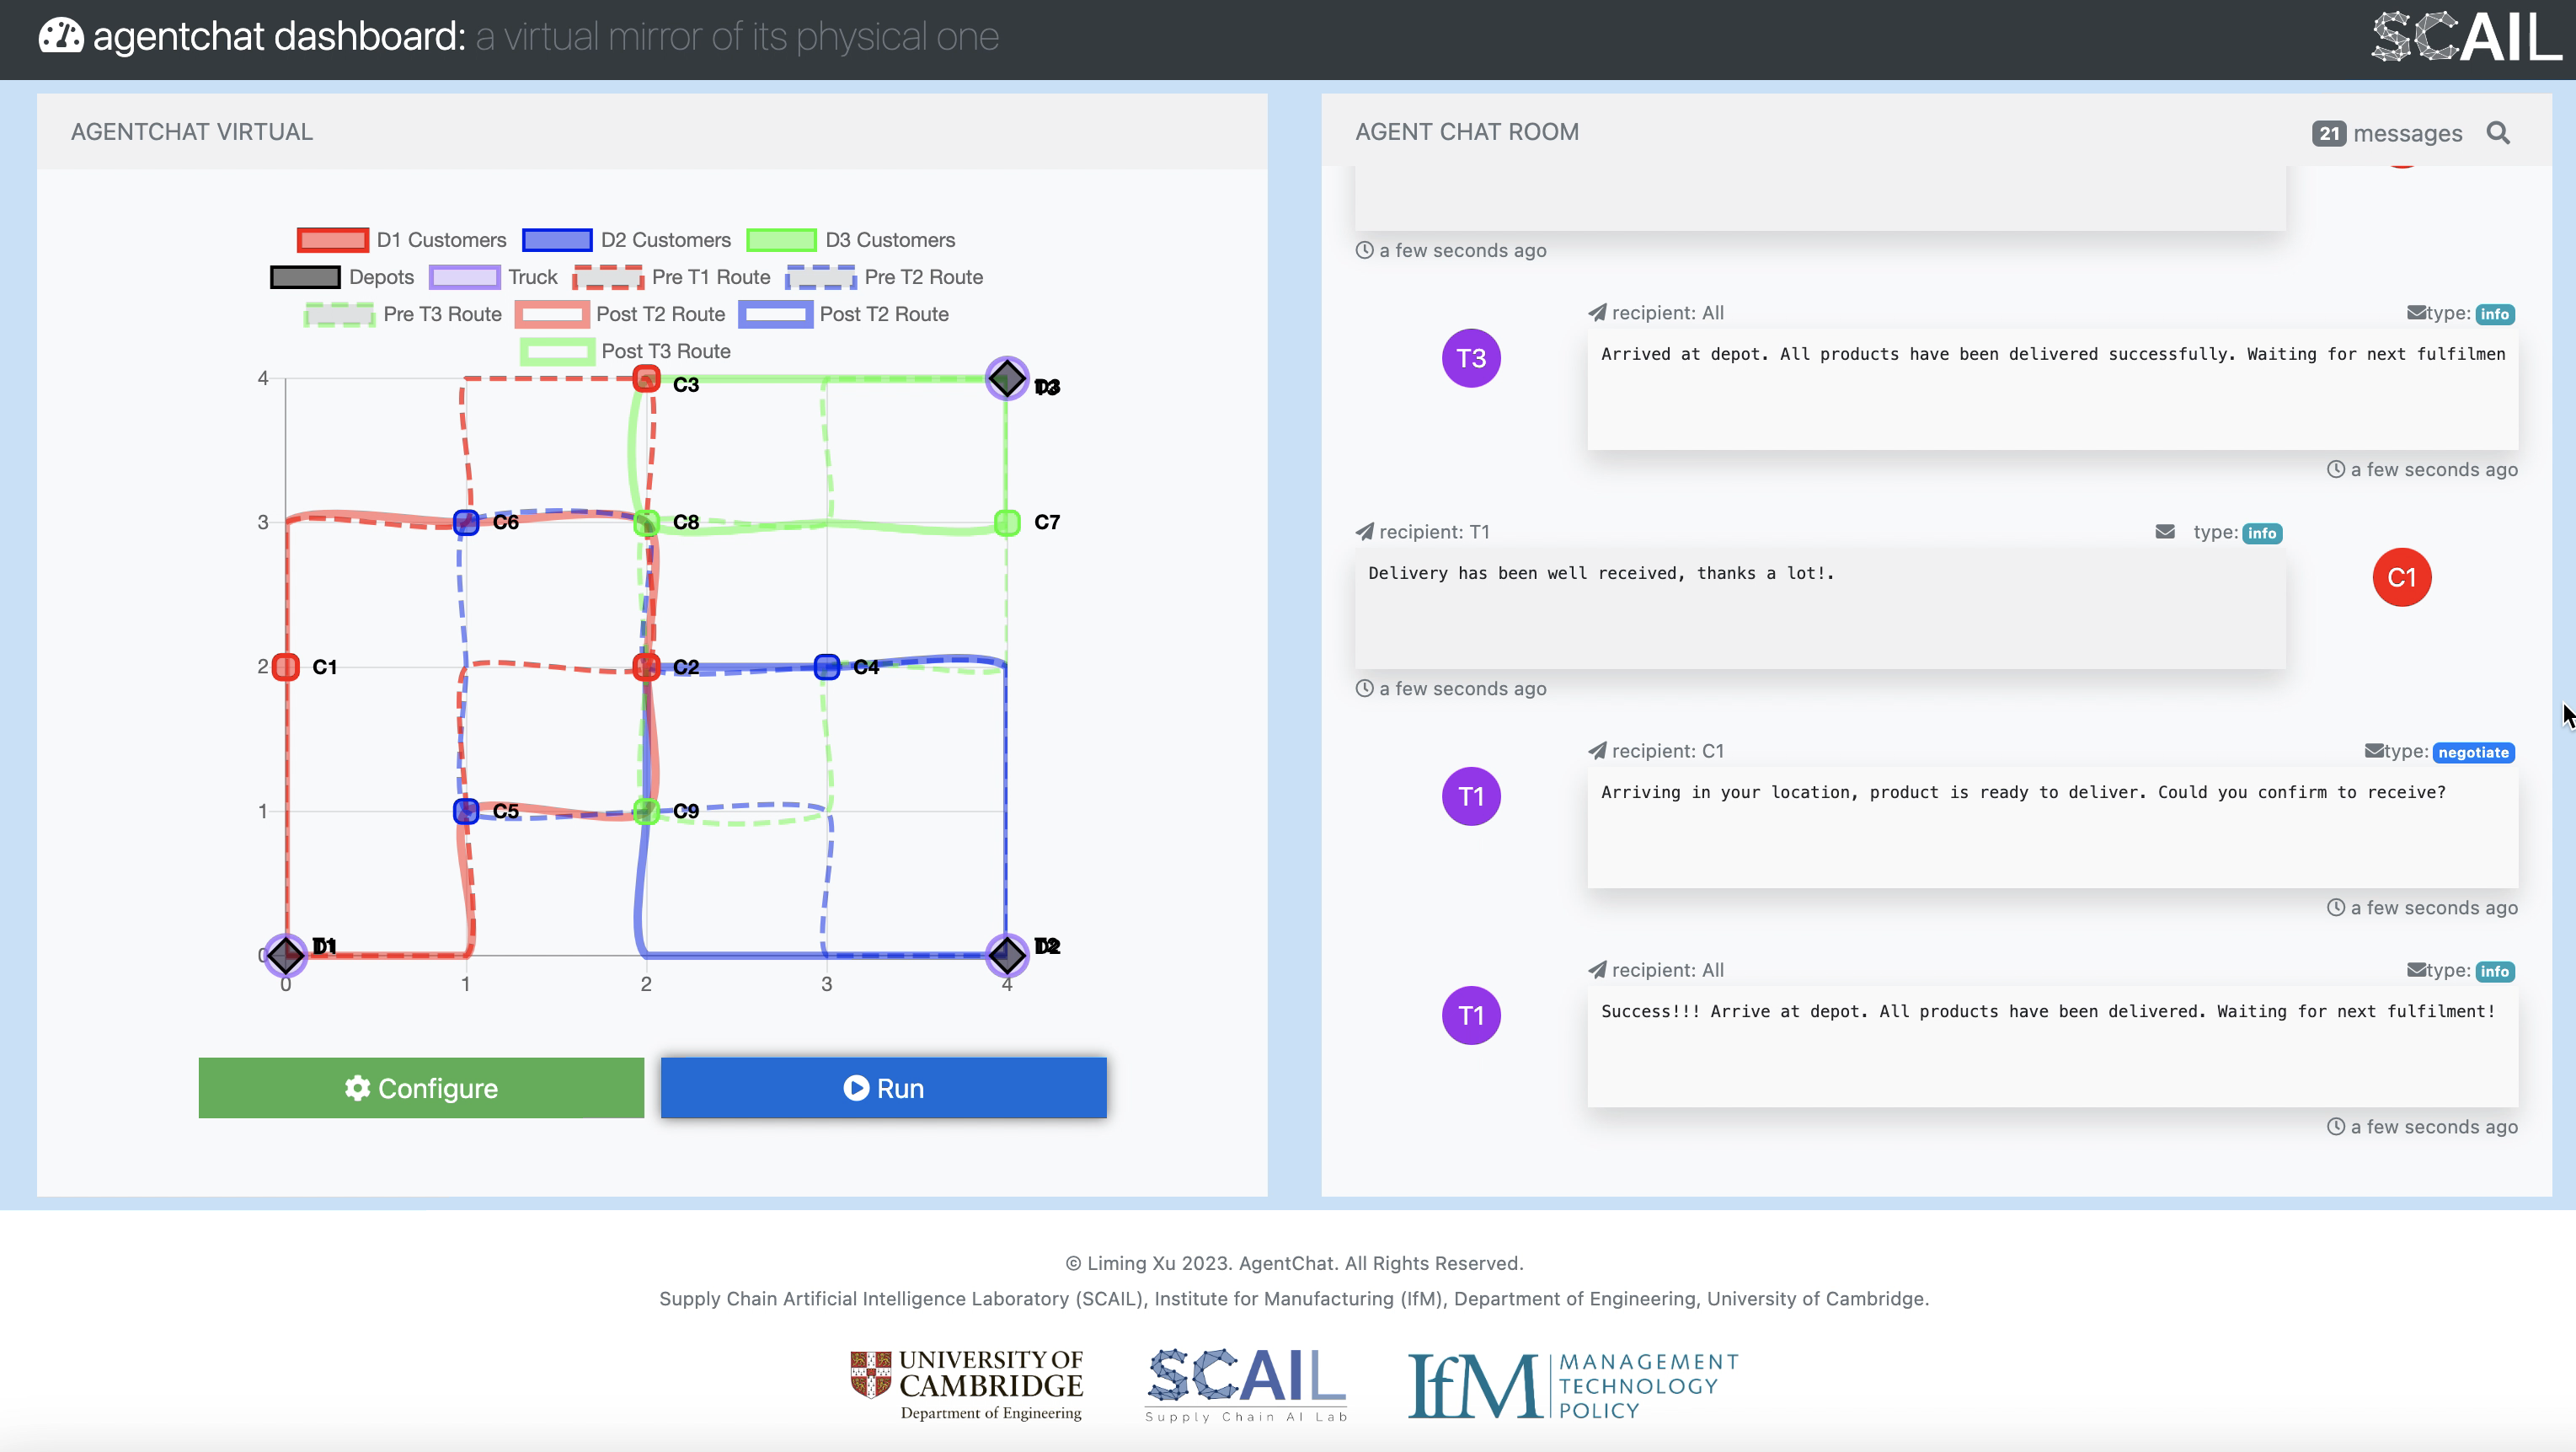Viewport: 2576px width, 1452px height.
Task: Click customer node C7 on map
Action: (1007, 522)
